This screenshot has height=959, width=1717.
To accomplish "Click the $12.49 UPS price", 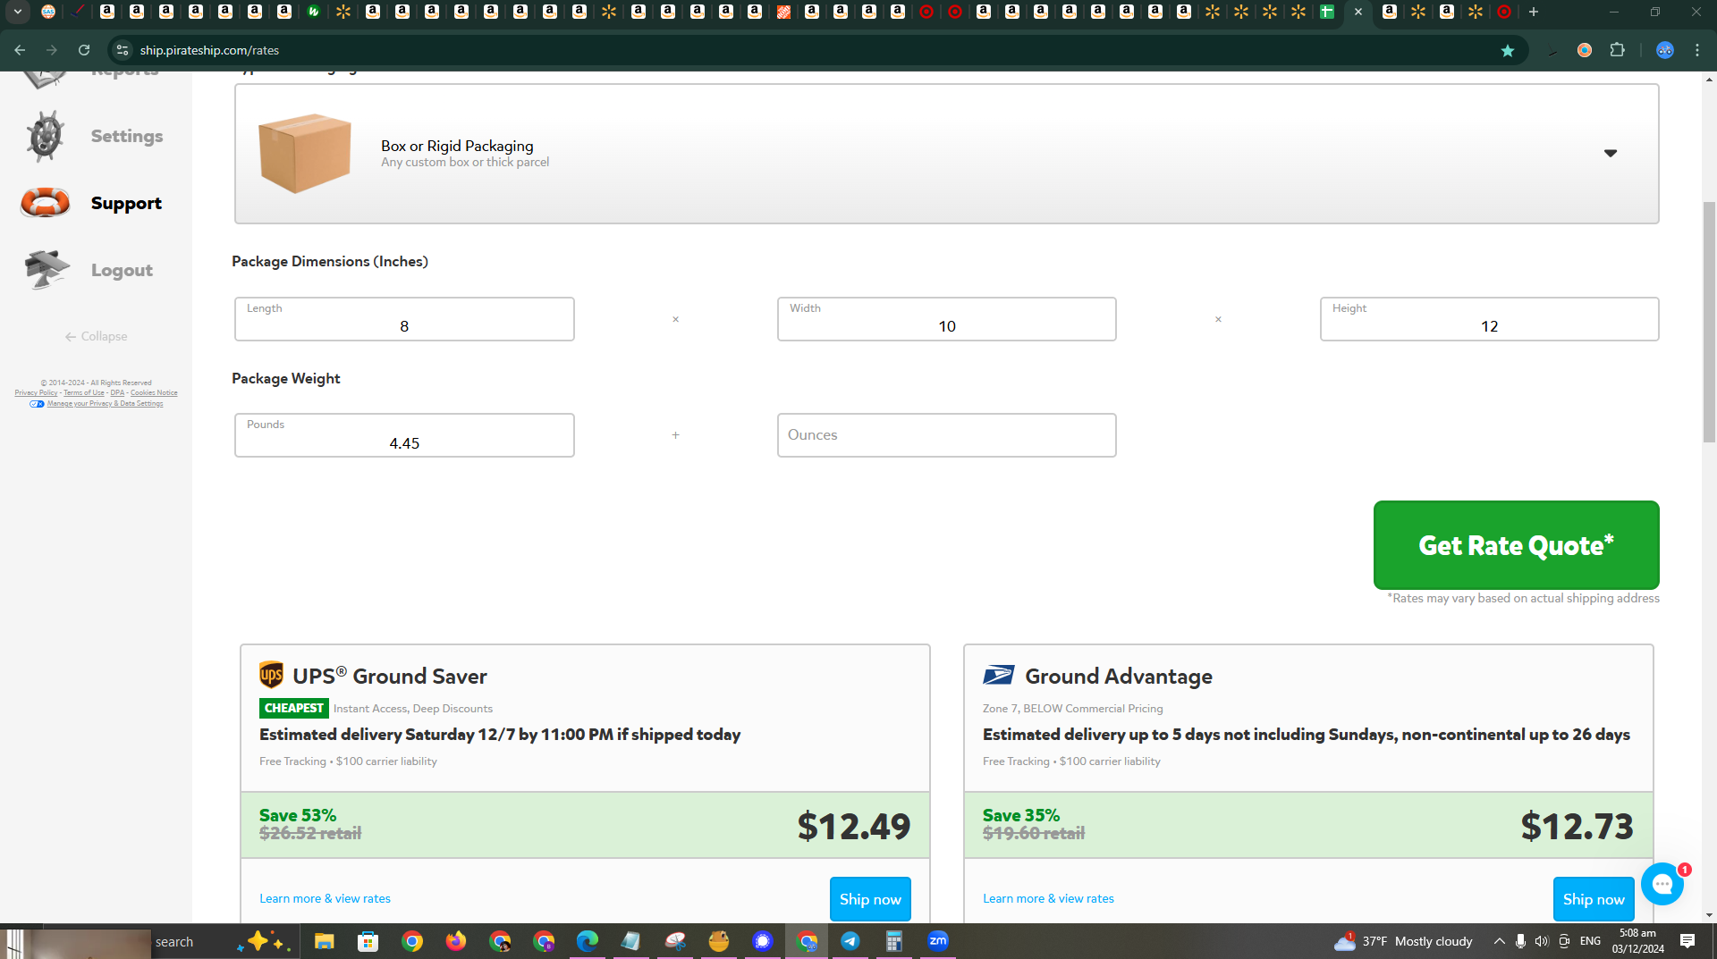I will (x=854, y=826).
